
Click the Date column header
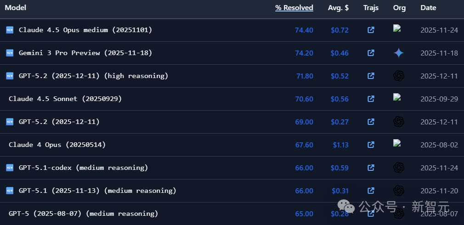pos(428,8)
